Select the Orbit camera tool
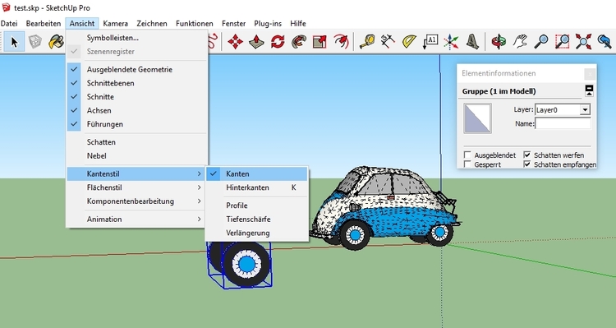616x328 pixels. pos(499,41)
